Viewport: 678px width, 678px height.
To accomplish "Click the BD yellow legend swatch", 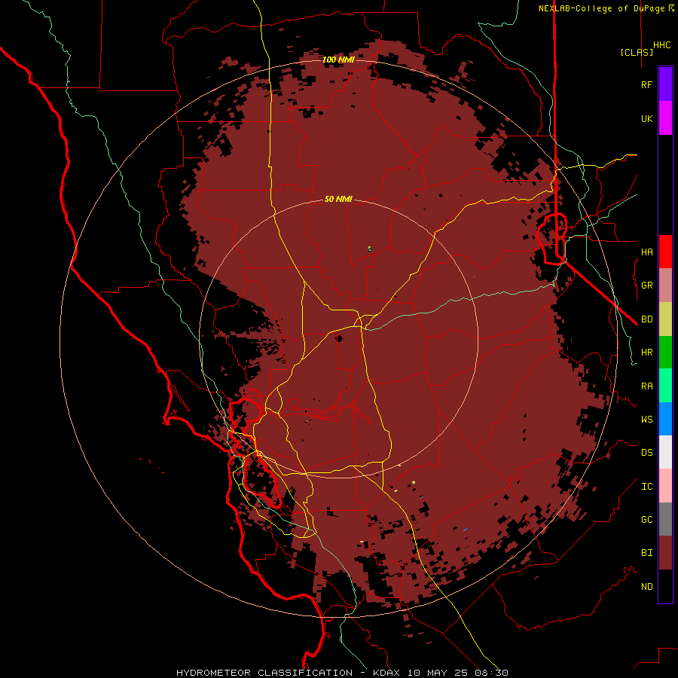I will [x=665, y=319].
